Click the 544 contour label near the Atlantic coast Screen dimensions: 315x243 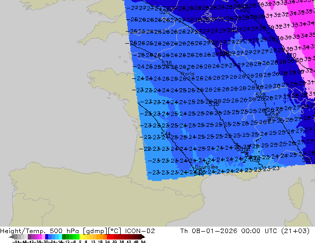(x=166, y=134)
